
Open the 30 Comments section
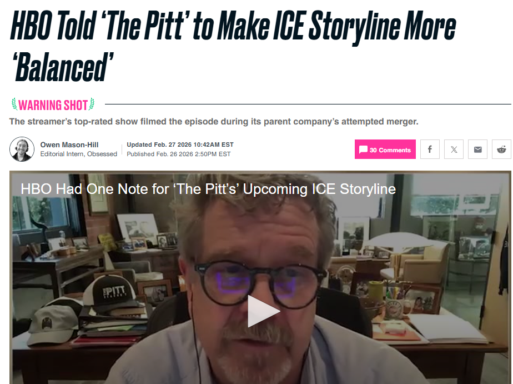pyautogui.click(x=385, y=149)
